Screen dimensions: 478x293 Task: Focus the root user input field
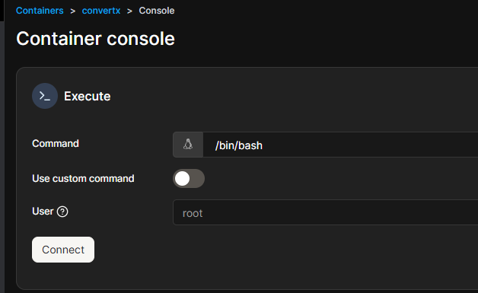coord(325,212)
